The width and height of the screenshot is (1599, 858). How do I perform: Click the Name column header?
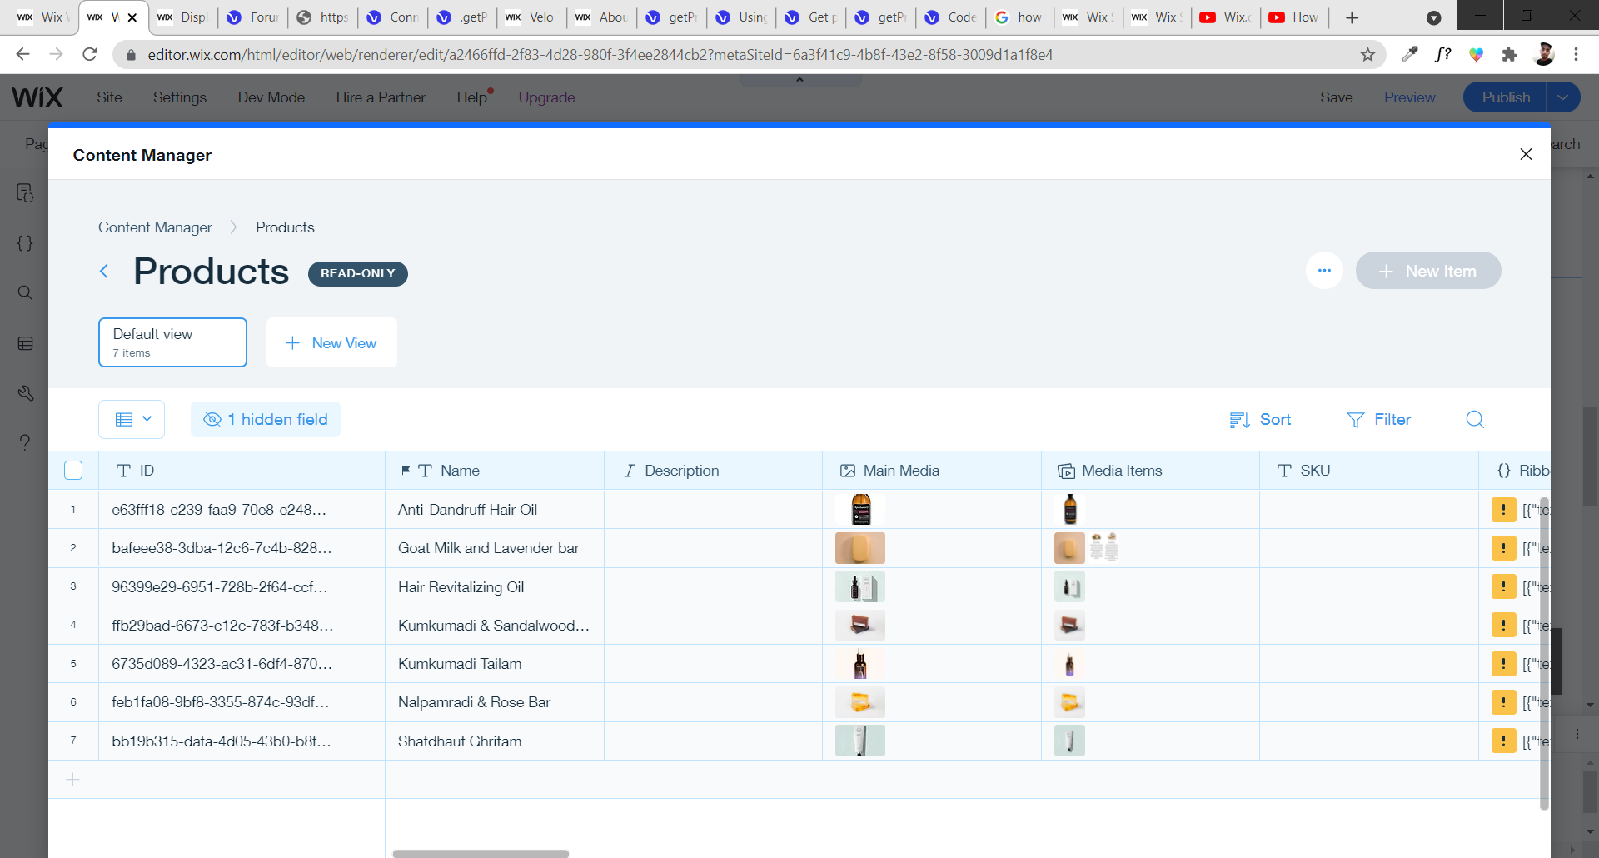pyautogui.click(x=495, y=471)
